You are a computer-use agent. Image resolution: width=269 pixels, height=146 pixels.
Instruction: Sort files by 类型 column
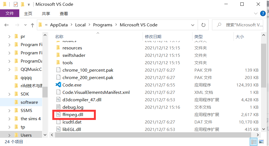click(x=199, y=36)
